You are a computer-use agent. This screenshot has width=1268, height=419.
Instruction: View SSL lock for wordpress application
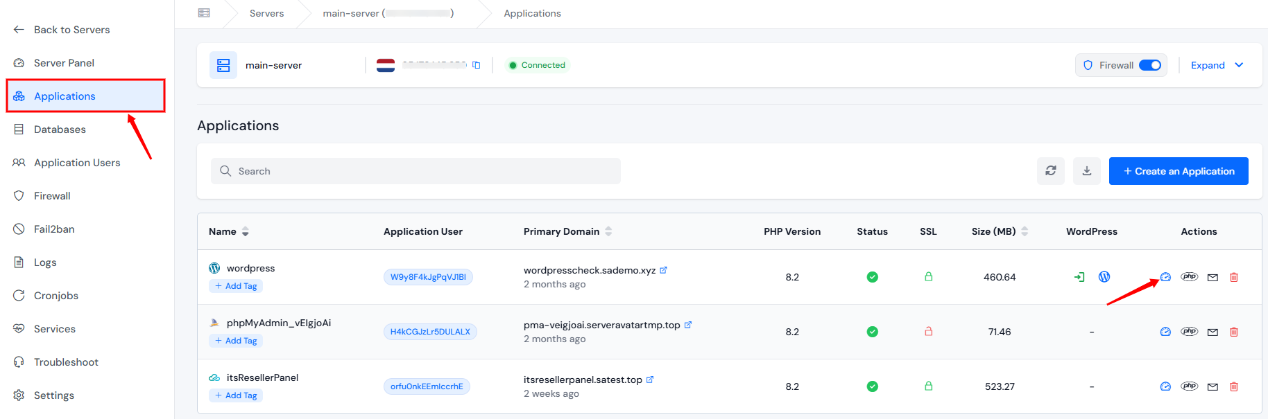[928, 276]
